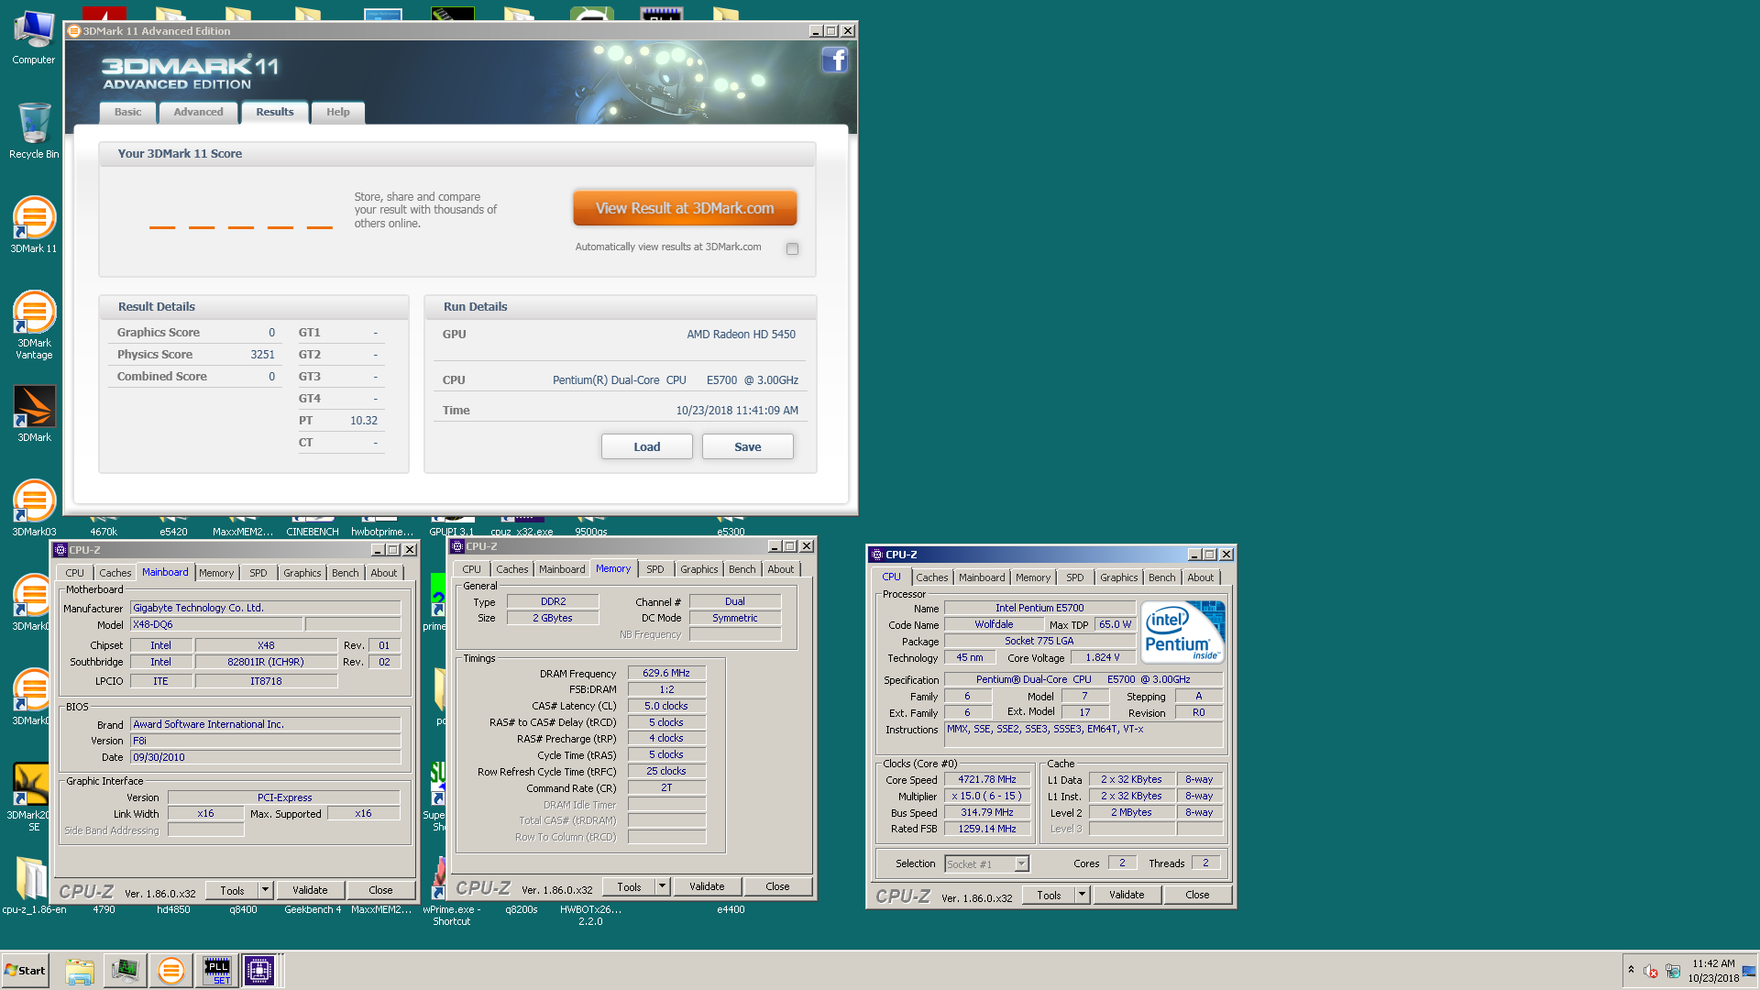
Task: Click the GPU name AMD Radeon HD 5450
Action: pyautogui.click(x=741, y=335)
